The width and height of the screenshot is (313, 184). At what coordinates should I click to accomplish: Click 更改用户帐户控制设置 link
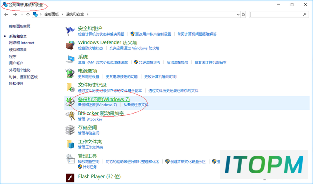pyautogui.click(x=153, y=34)
